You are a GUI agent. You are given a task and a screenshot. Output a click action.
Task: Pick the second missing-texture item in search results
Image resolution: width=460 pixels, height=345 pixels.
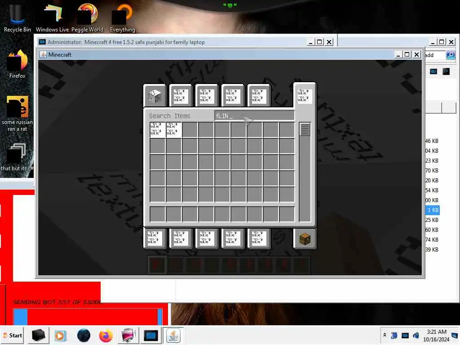click(174, 130)
